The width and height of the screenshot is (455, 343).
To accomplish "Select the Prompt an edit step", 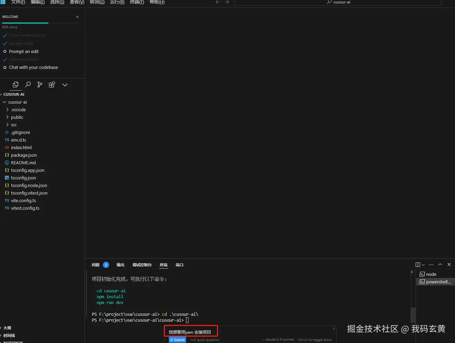I will click(x=23, y=52).
